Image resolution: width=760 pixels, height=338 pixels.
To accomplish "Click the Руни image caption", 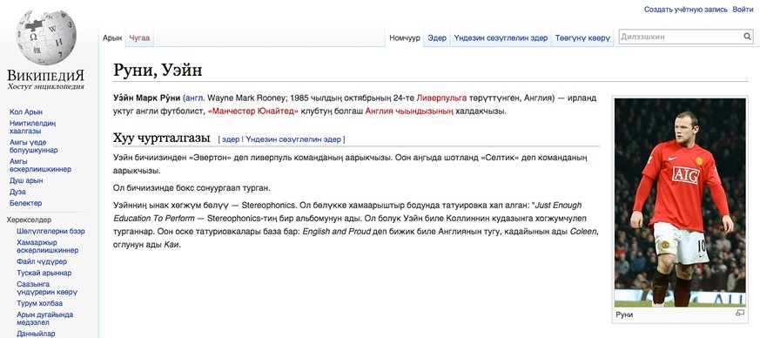I will 624,314.
